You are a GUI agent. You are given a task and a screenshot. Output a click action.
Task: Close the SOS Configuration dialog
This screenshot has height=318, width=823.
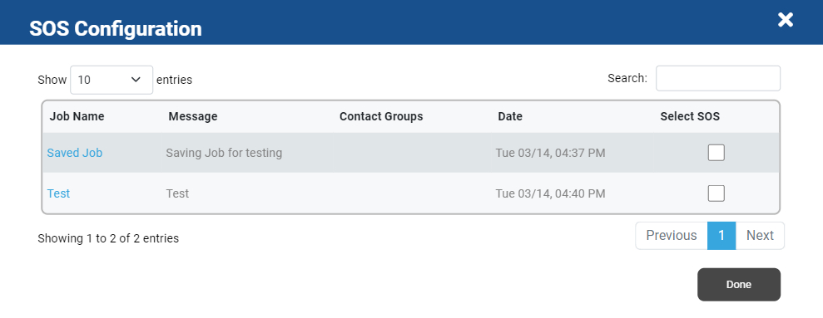(786, 20)
